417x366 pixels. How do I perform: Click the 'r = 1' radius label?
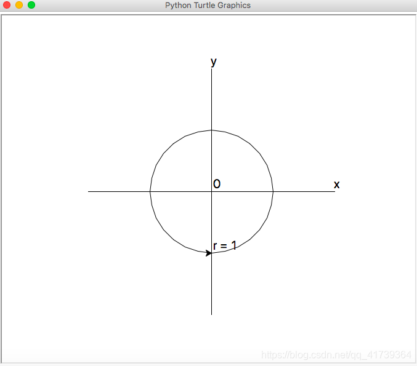pos(225,245)
